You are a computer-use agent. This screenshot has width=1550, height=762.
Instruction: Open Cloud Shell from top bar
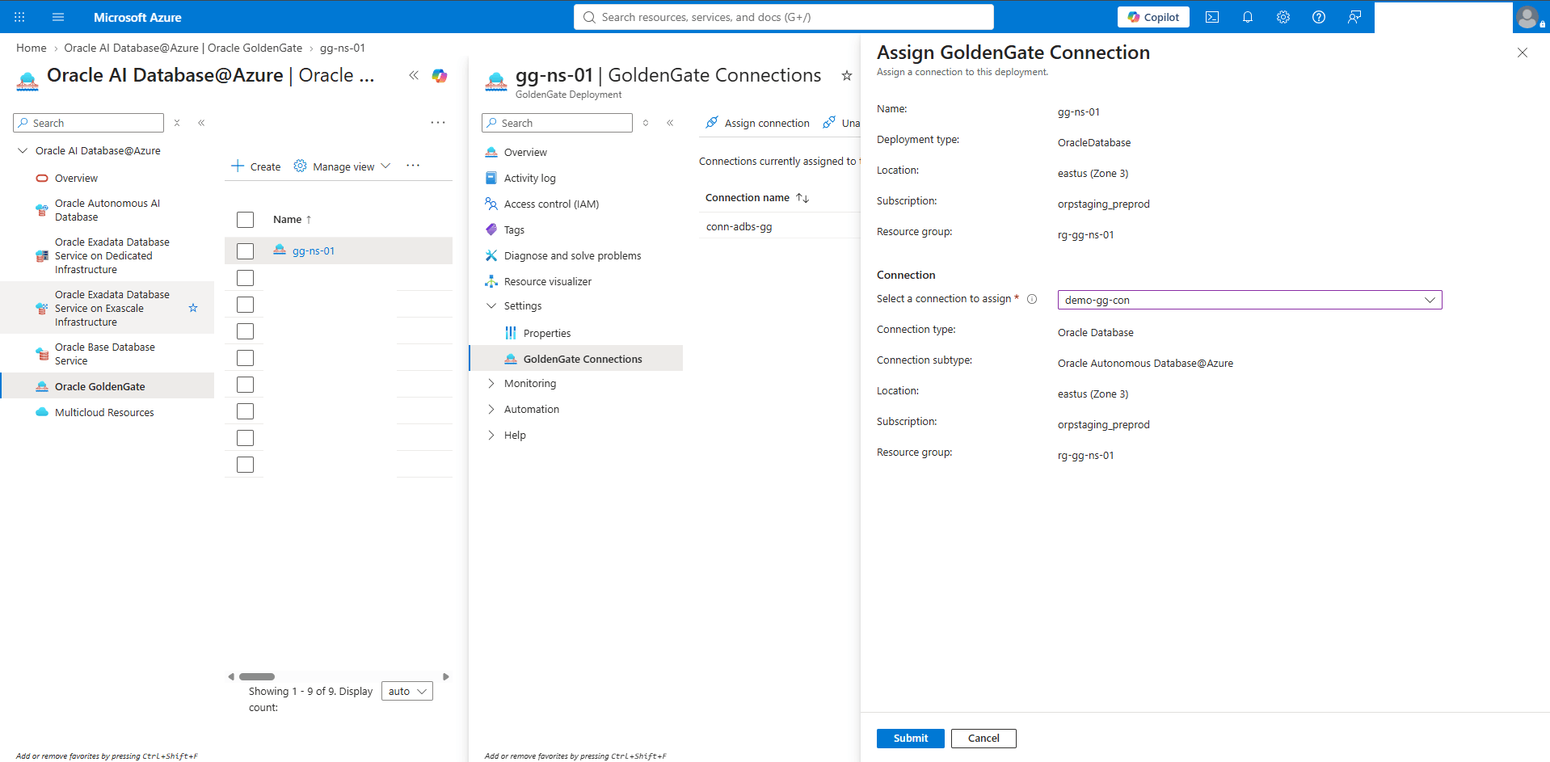tap(1212, 17)
